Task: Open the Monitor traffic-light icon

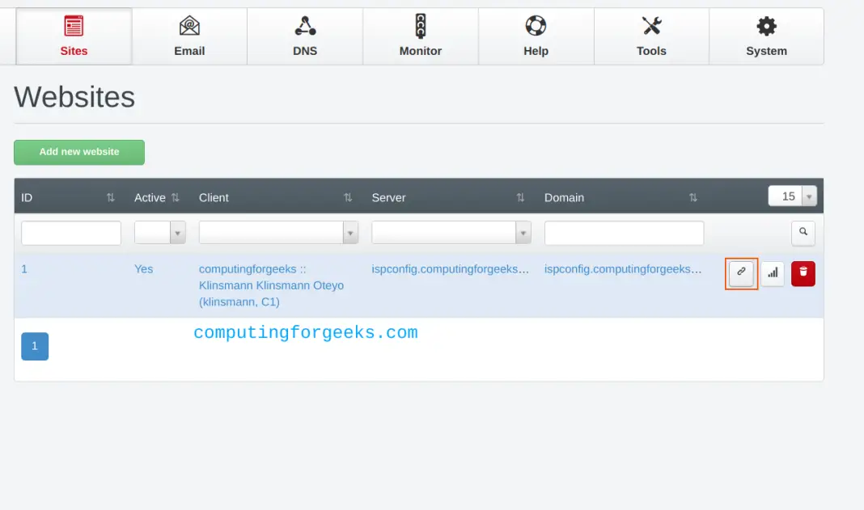Action: pyautogui.click(x=420, y=27)
